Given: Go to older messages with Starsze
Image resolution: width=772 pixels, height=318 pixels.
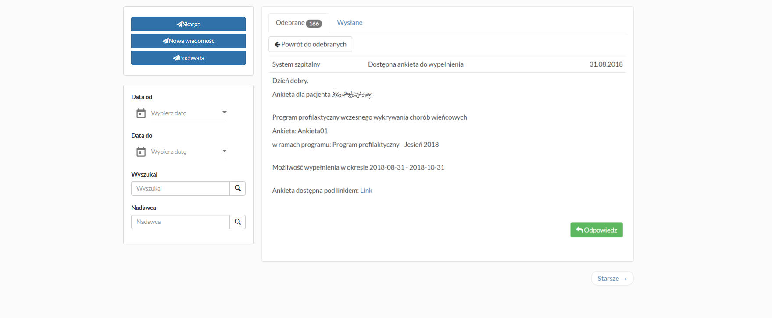Looking at the screenshot, I should click(612, 279).
